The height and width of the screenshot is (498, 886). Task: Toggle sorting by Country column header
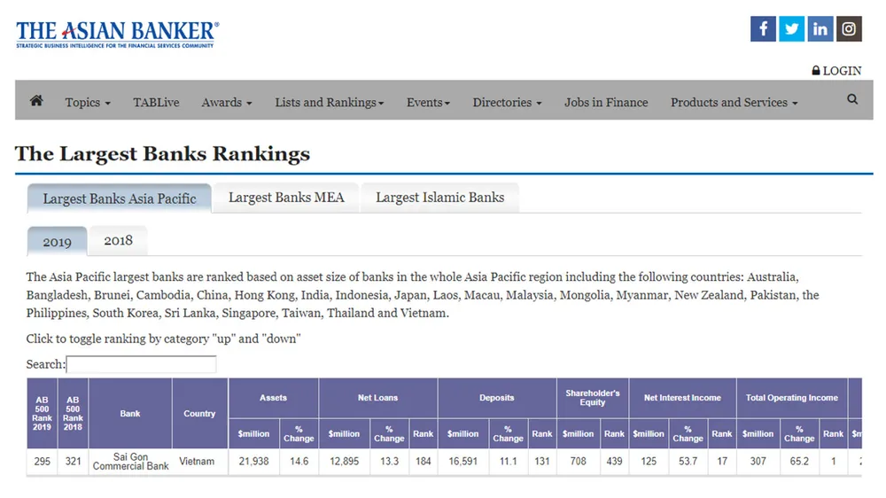199,414
